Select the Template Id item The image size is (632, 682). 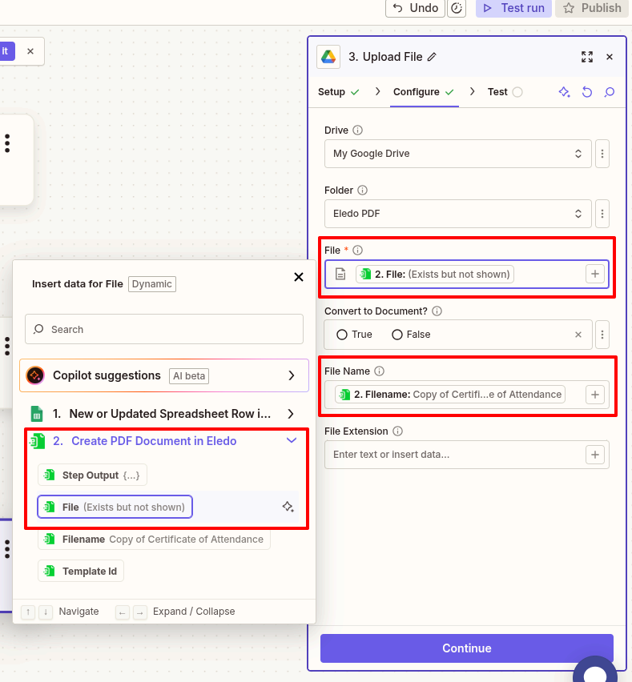pyautogui.click(x=81, y=571)
